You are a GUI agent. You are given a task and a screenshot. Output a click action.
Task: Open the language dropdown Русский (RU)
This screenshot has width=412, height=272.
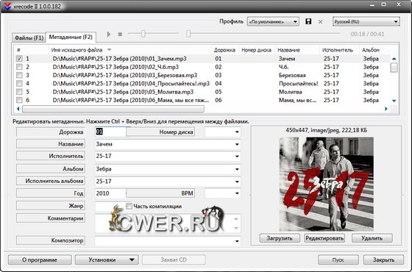(x=366, y=22)
